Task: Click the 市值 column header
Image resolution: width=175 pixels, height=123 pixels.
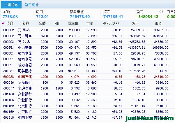Action: 158,23
